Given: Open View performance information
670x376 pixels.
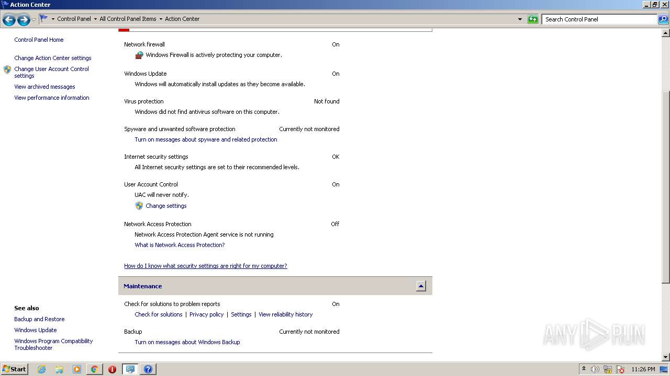Looking at the screenshot, I should click(52, 98).
